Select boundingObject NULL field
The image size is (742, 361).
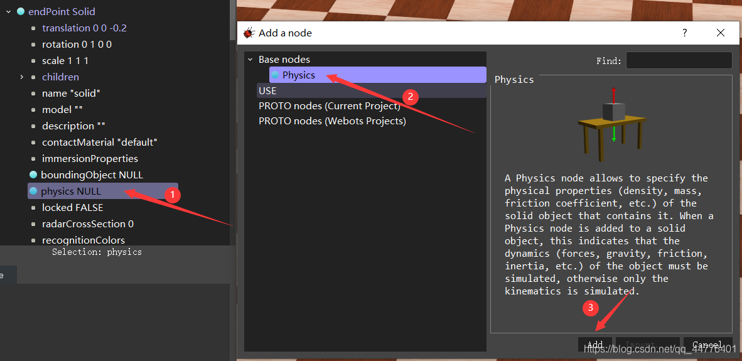[x=92, y=175]
